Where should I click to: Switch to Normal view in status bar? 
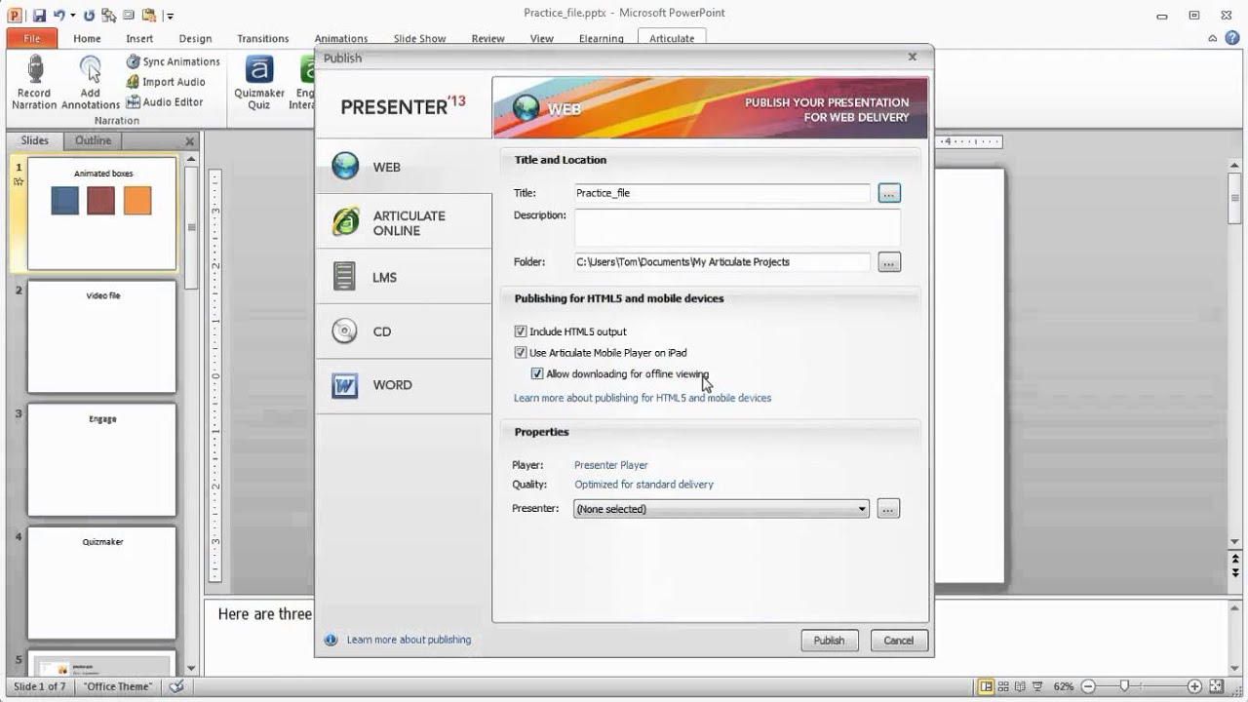click(986, 686)
